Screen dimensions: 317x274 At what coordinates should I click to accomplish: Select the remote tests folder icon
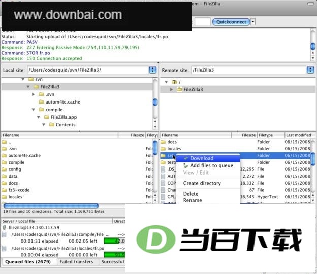click(x=163, y=162)
